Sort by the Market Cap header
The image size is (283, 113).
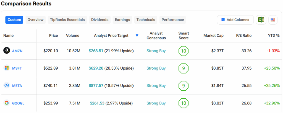(213, 36)
